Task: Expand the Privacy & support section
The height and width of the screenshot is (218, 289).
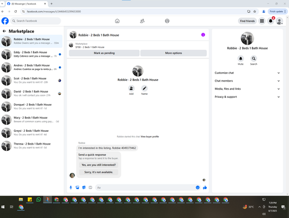Action: pos(247,97)
